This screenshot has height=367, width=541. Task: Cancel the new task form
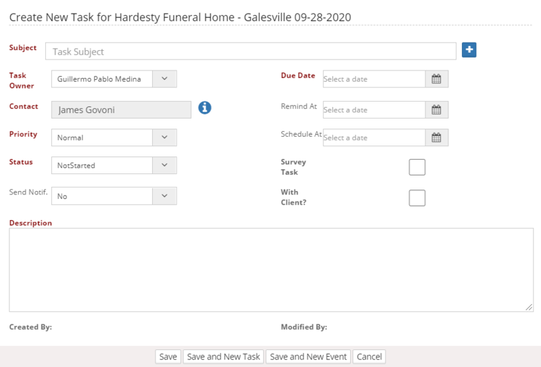(x=369, y=357)
